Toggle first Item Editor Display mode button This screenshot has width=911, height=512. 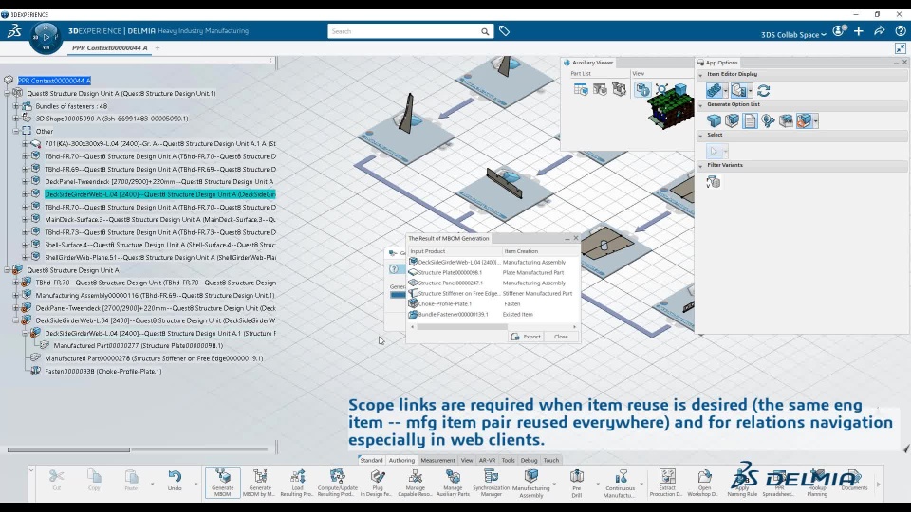714,91
